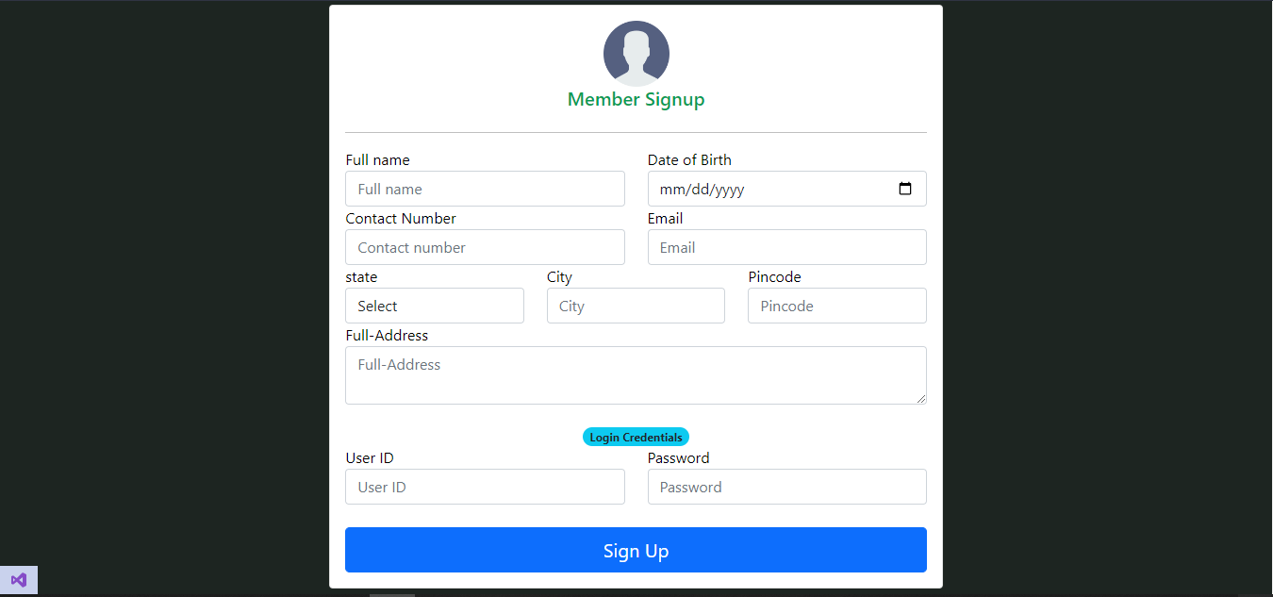
Task: Focus the Full name input
Action: pos(485,189)
